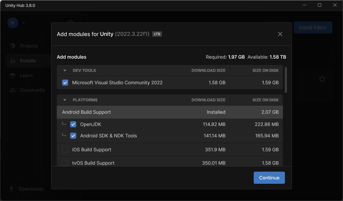Enable tvOS Build Support checkbox
The image size is (343, 201).
pos(65,163)
